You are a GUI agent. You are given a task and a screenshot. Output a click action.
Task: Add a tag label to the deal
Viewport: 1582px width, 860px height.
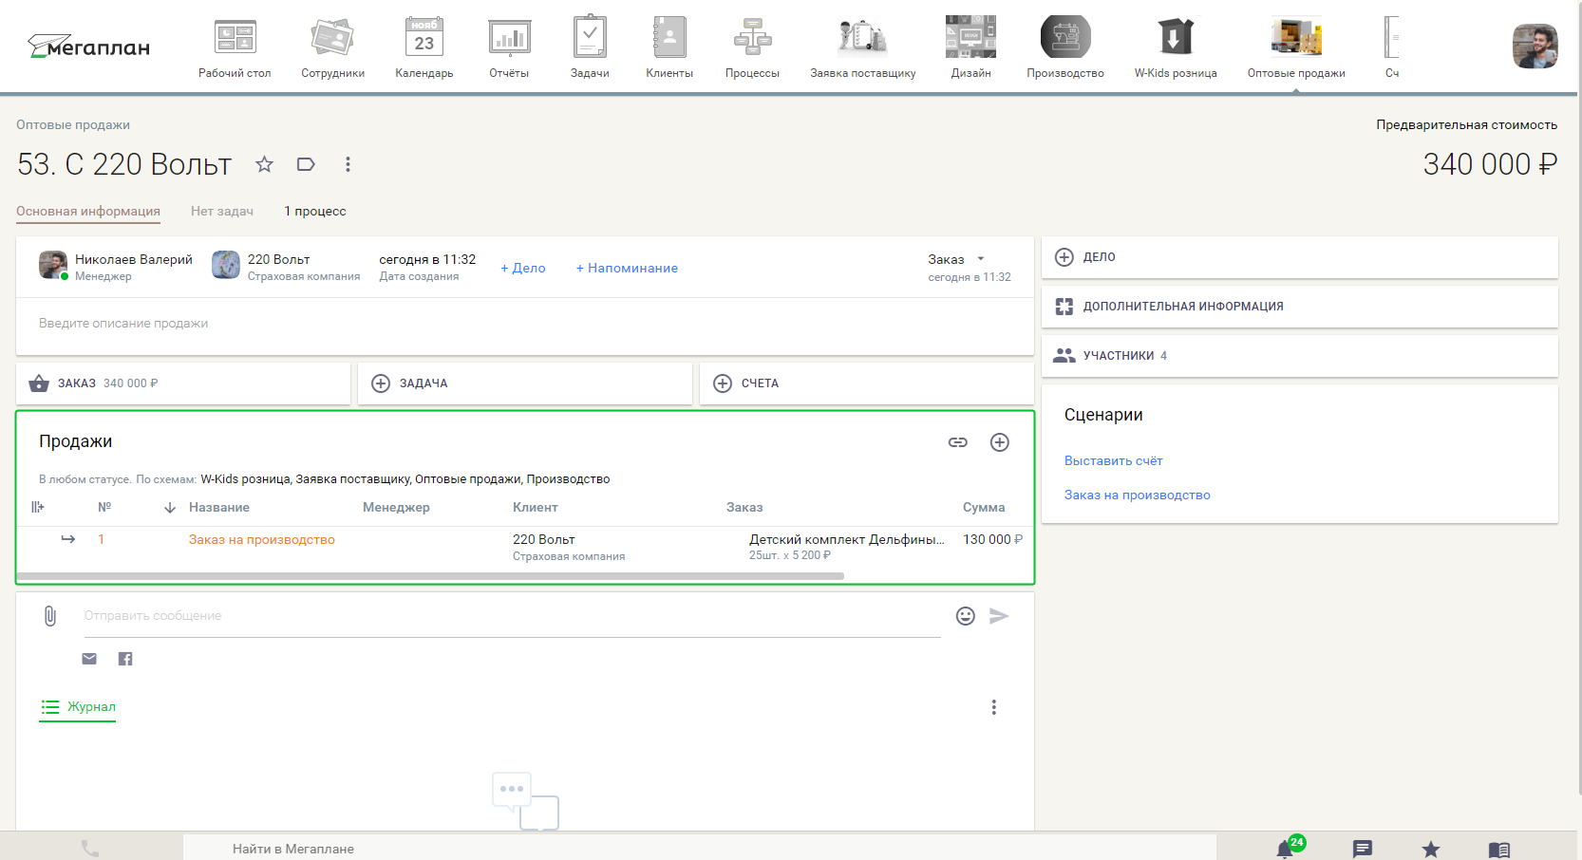pos(306,164)
